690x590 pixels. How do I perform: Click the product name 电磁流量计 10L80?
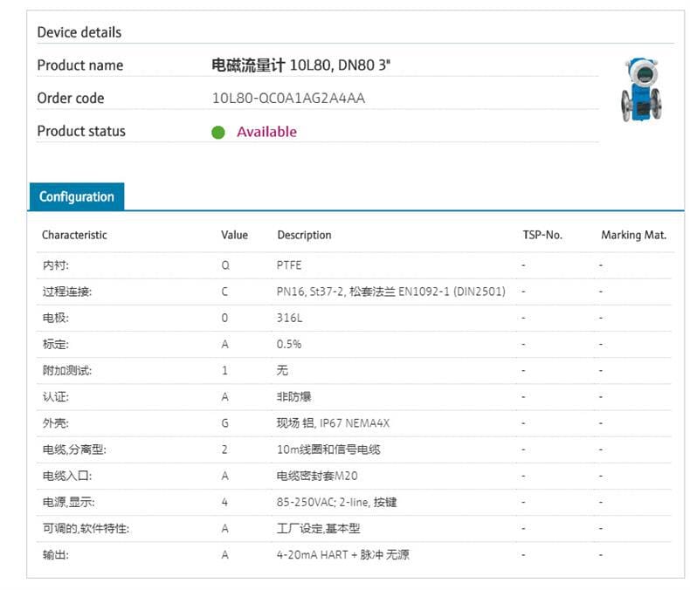[295, 65]
